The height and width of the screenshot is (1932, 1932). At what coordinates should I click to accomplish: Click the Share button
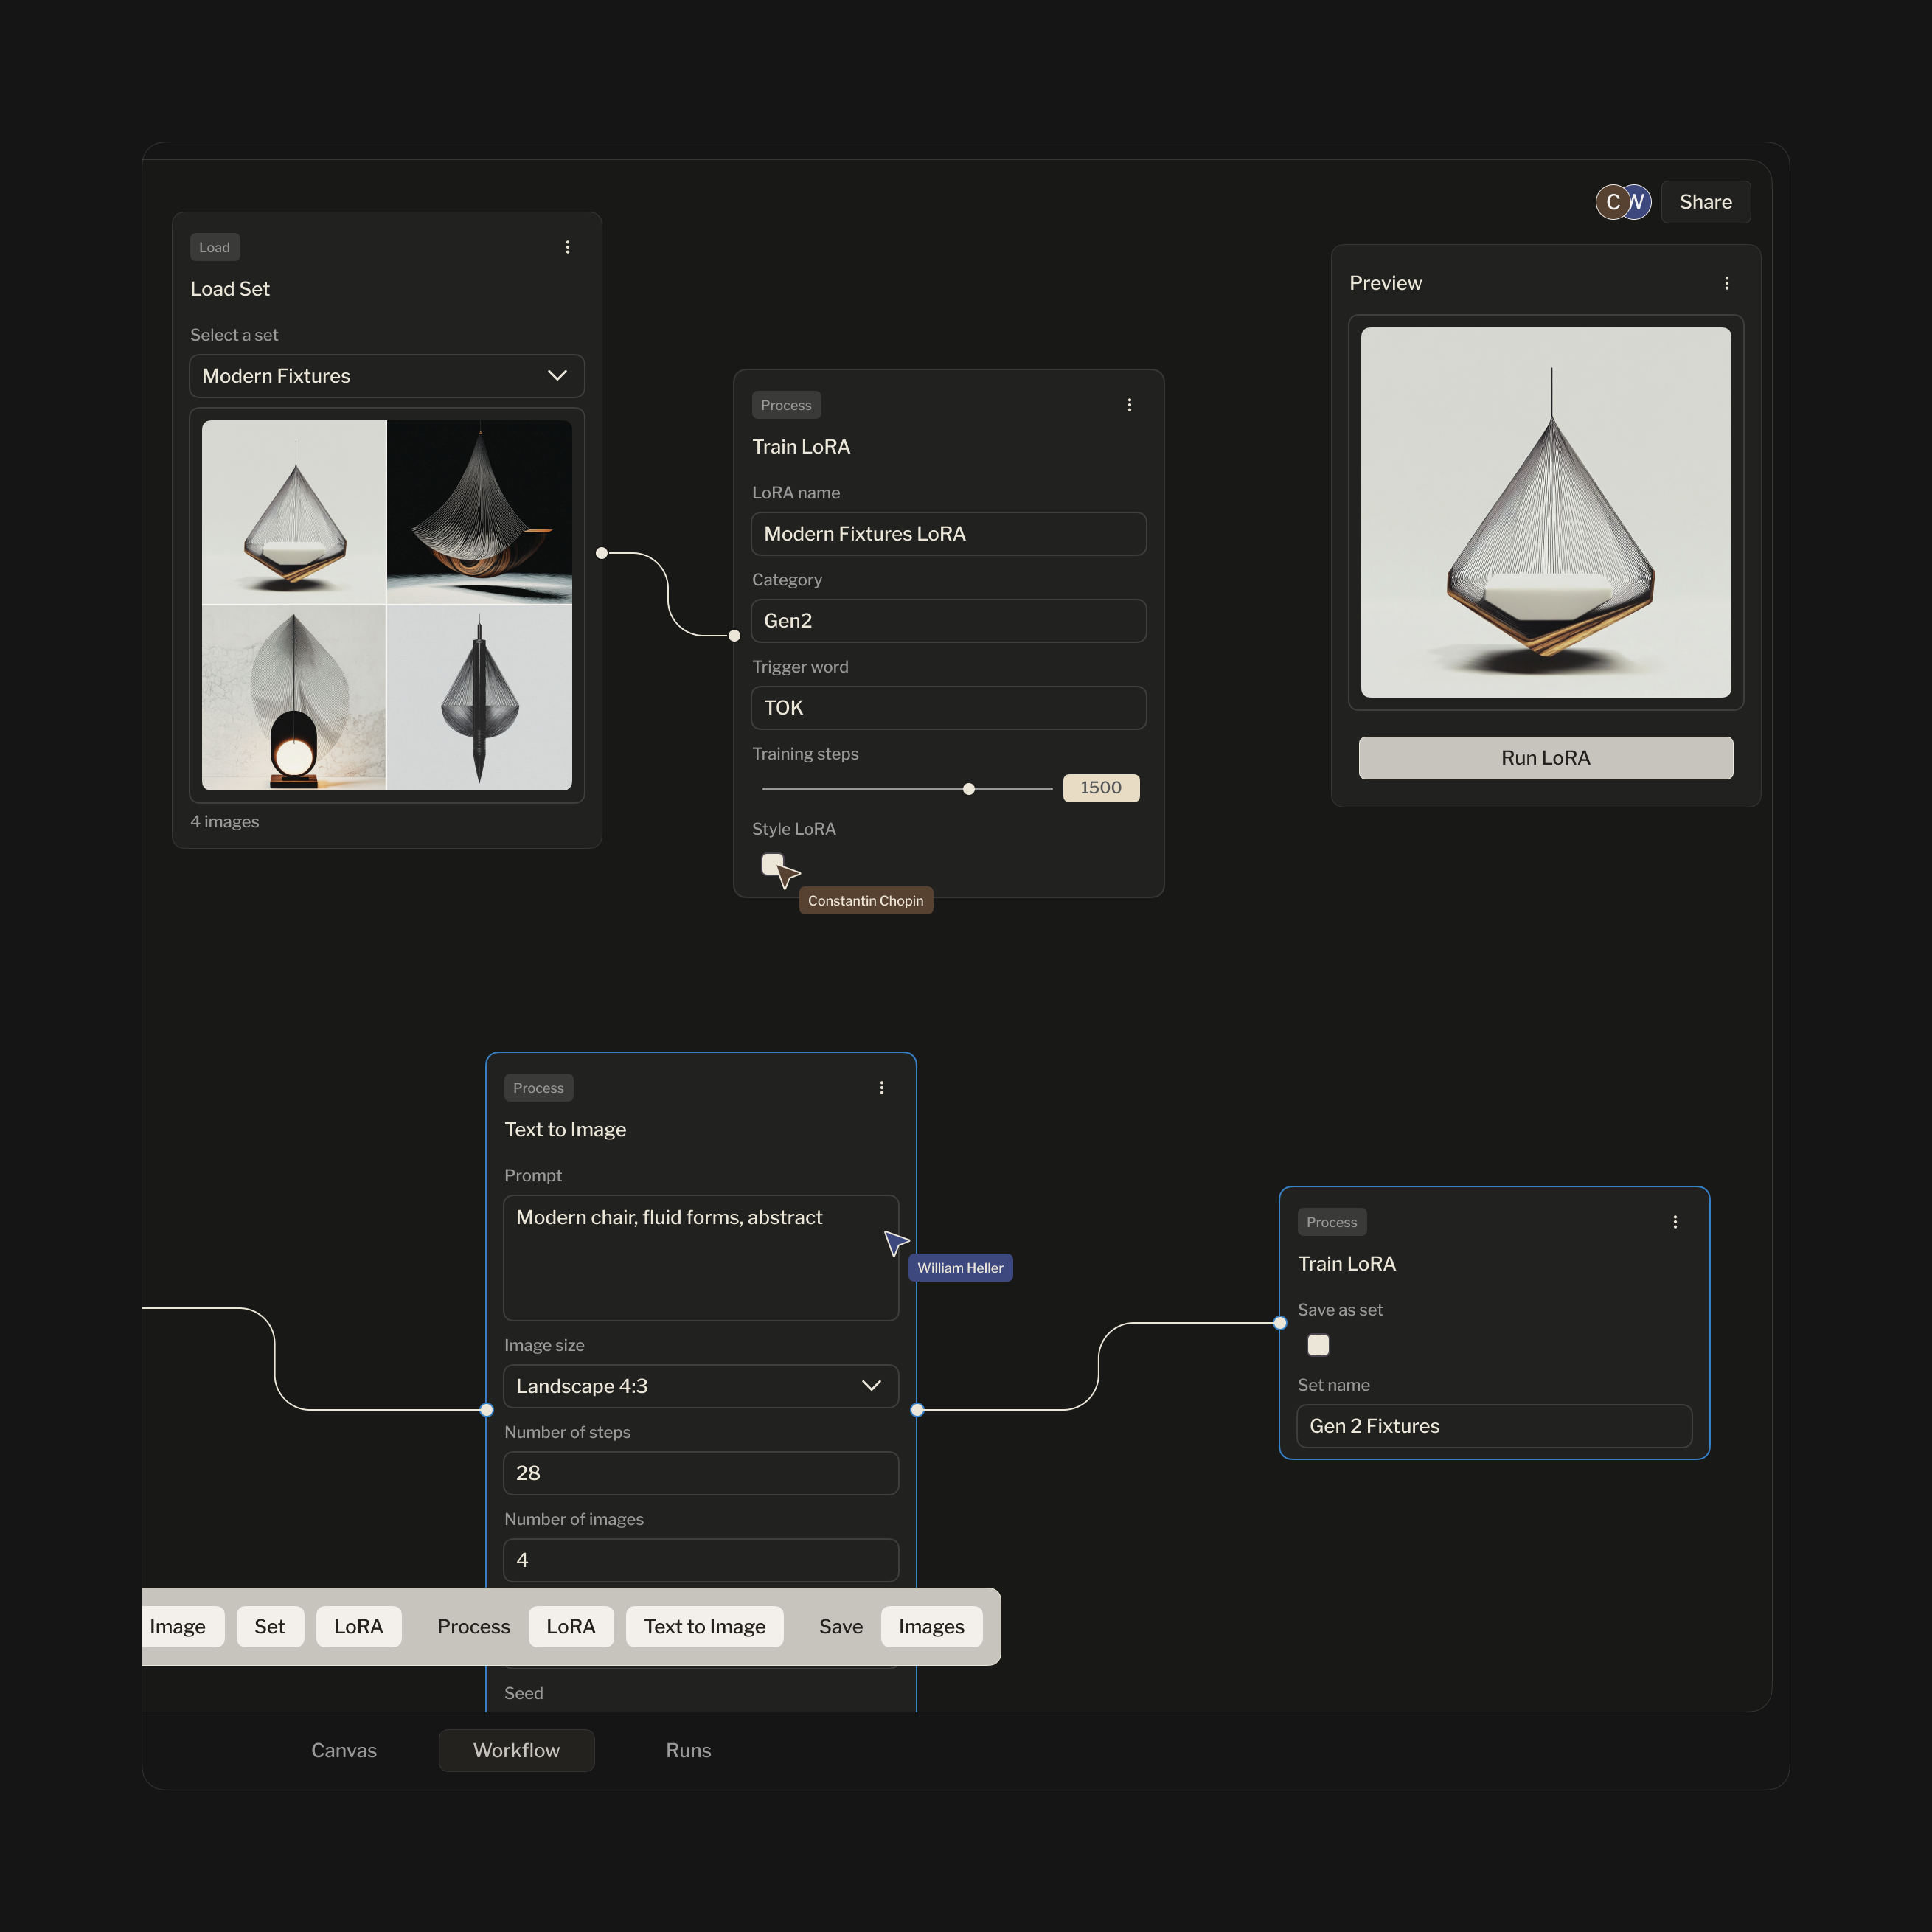(x=1706, y=202)
